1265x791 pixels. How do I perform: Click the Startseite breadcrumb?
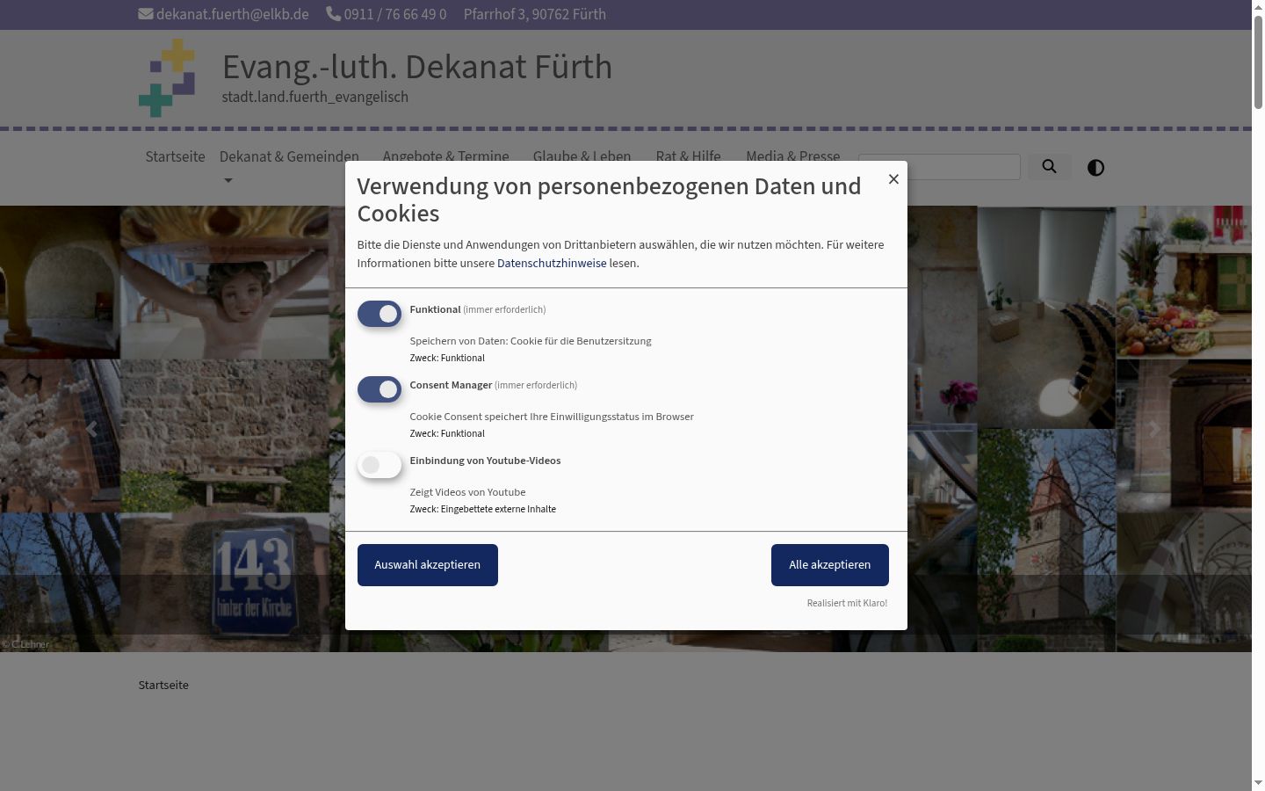[163, 685]
